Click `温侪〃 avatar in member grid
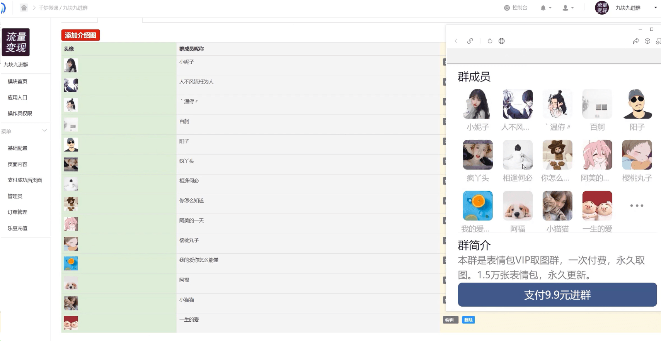Screen dimensions: 661x341 pyautogui.click(x=557, y=104)
